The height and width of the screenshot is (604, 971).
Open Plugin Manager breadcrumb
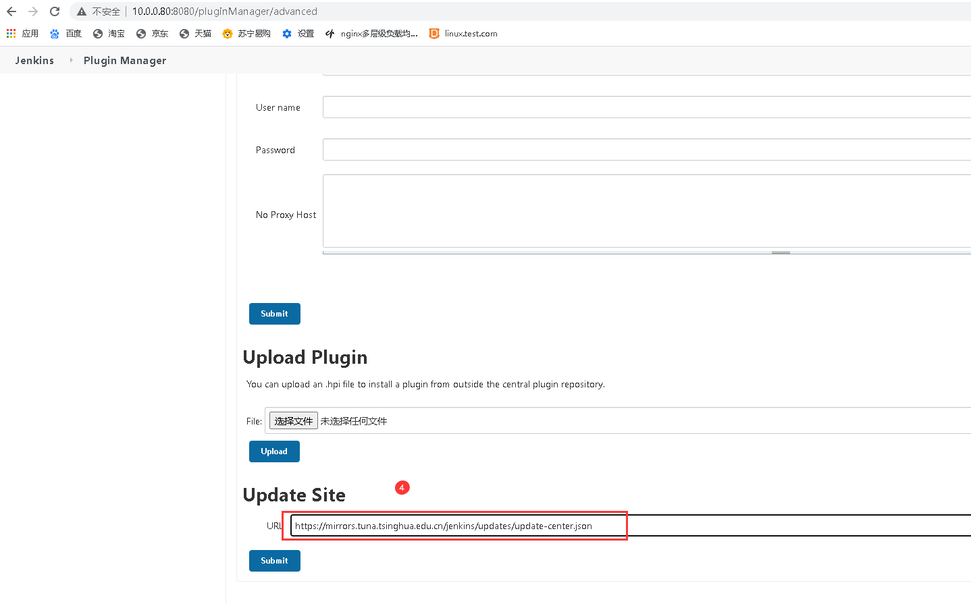125,61
